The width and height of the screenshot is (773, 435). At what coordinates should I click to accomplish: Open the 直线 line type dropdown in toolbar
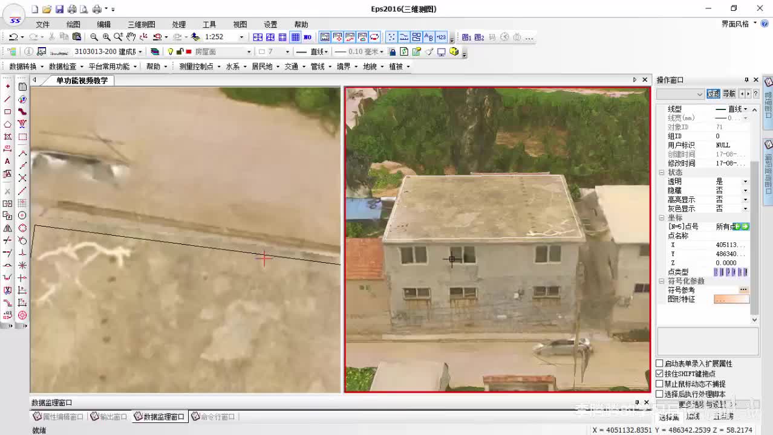tap(327, 52)
